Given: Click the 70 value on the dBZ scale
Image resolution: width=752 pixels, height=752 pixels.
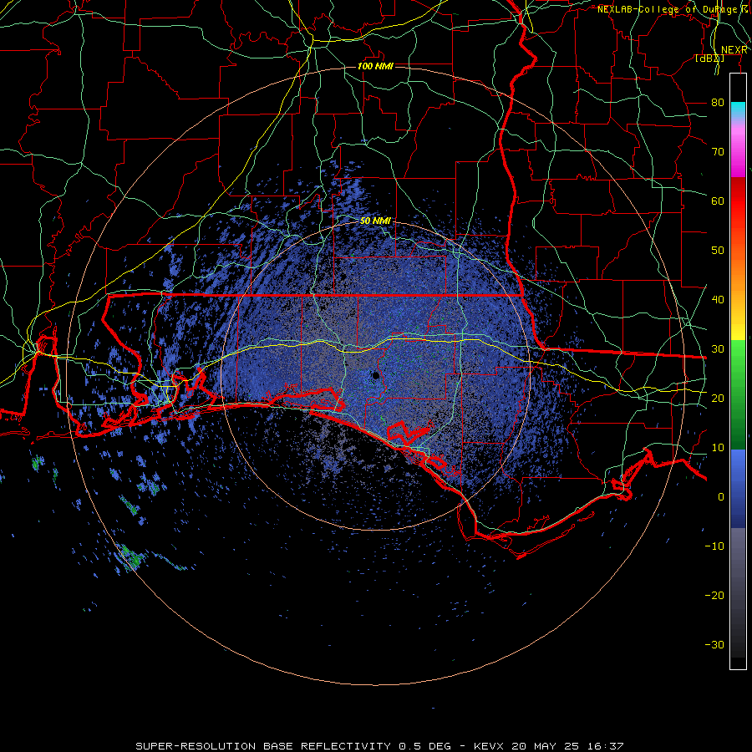Looking at the screenshot, I should tap(718, 152).
